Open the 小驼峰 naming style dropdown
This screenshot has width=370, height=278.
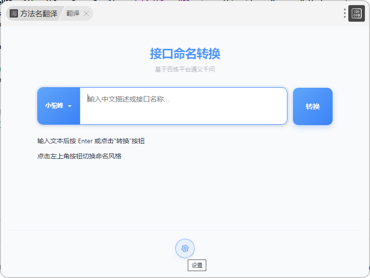click(58, 106)
